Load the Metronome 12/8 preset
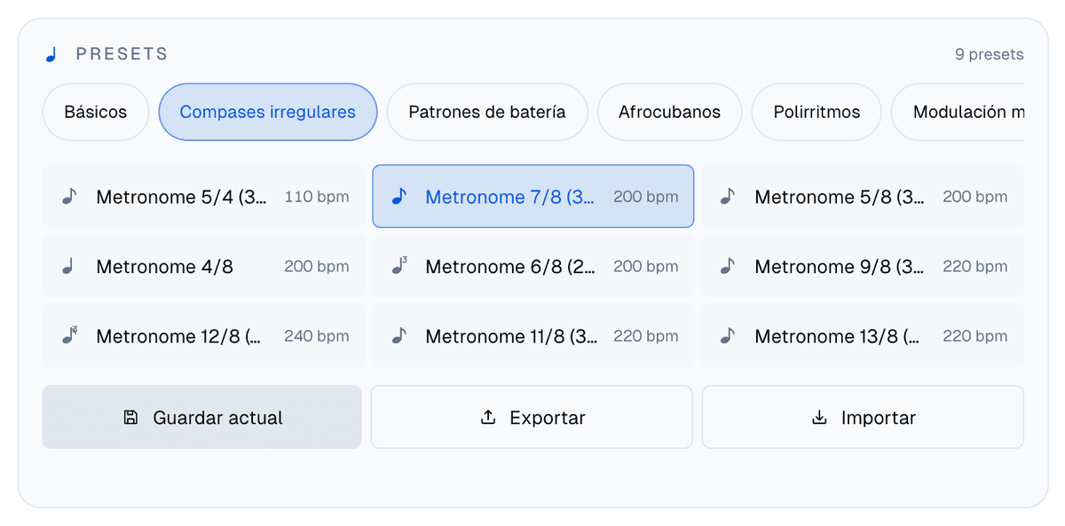The image size is (1065, 526). [x=204, y=336]
